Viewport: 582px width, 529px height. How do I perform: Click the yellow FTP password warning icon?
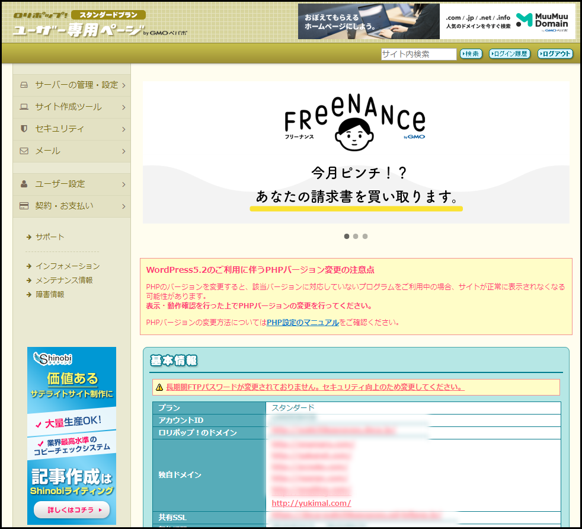coord(159,387)
